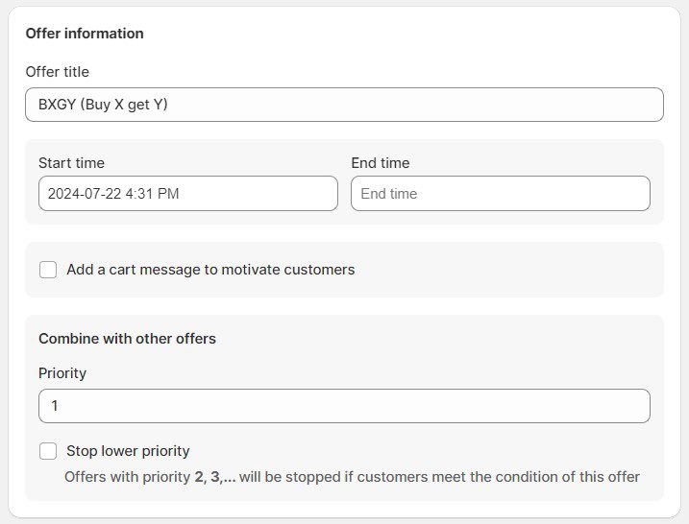The height and width of the screenshot is (524, 689).
Task: Click the 'Offer information' heading
Action: 85,34
